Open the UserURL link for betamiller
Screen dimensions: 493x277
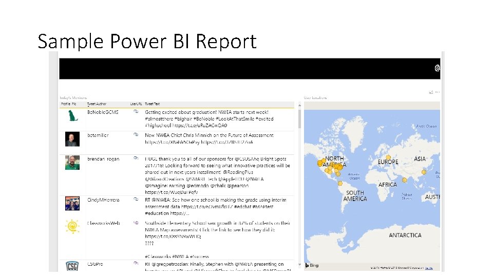pyautogui.click(x=136, y=134)
